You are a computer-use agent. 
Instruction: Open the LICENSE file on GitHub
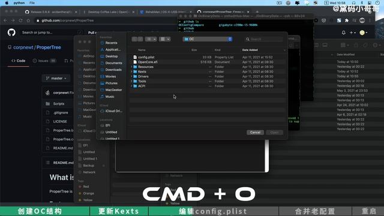pos(60,121)
